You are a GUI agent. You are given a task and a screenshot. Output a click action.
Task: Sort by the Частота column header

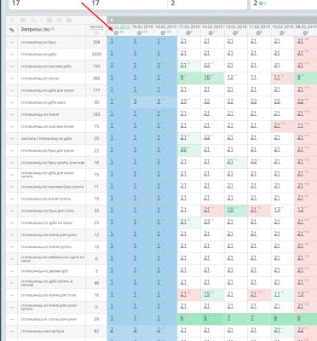click(96, 27)
